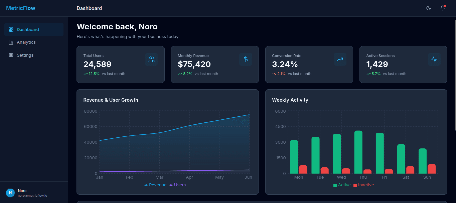Open notifications via the bell icon
This screenshot has height=203, width=456.
pyautogui.click(x=443, y=8)
